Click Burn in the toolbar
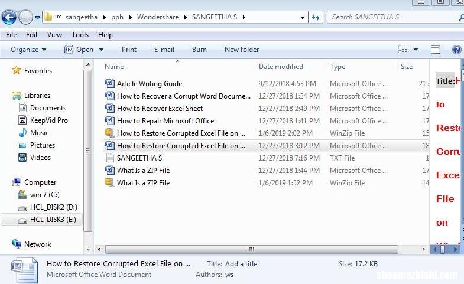The height and width of the screenshot is (284, 464). [199, 50]
